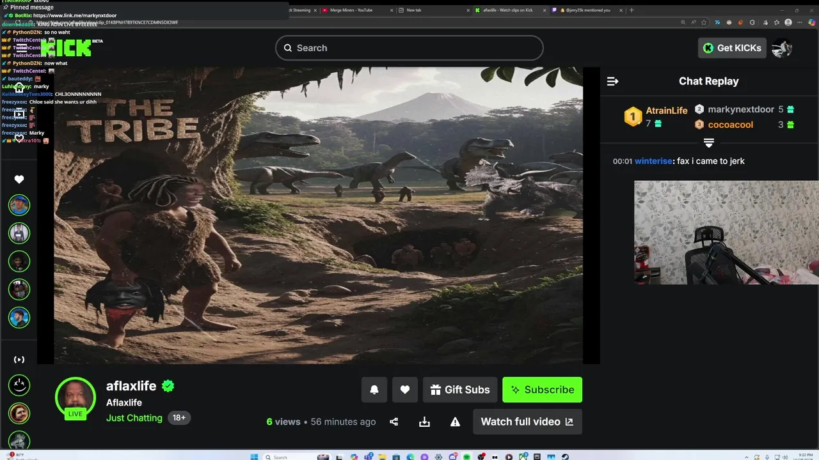Switch to the Merge Miners - YouTube tab
Viewport: 819px width, 460px height.
pyautogui.click(x=351, y=10)
